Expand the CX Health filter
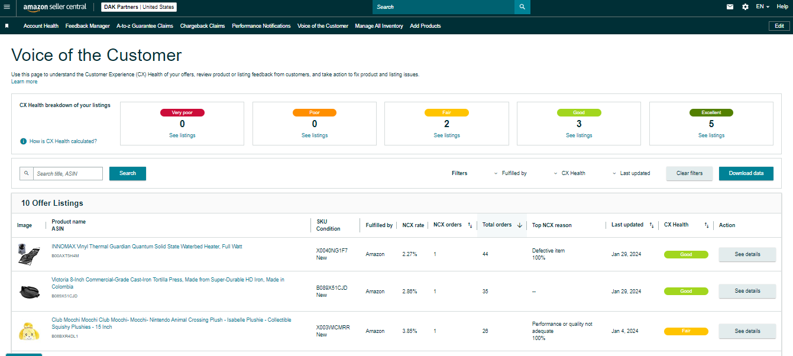This screenshot has width=793, height=356. click(569, 173)
